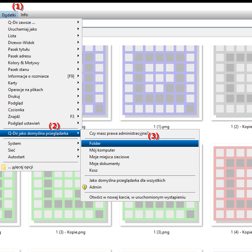Select the '1 (1).png' purple grid thumbnail
This screenshot has width=252, height=252.
tap(161, 83)
